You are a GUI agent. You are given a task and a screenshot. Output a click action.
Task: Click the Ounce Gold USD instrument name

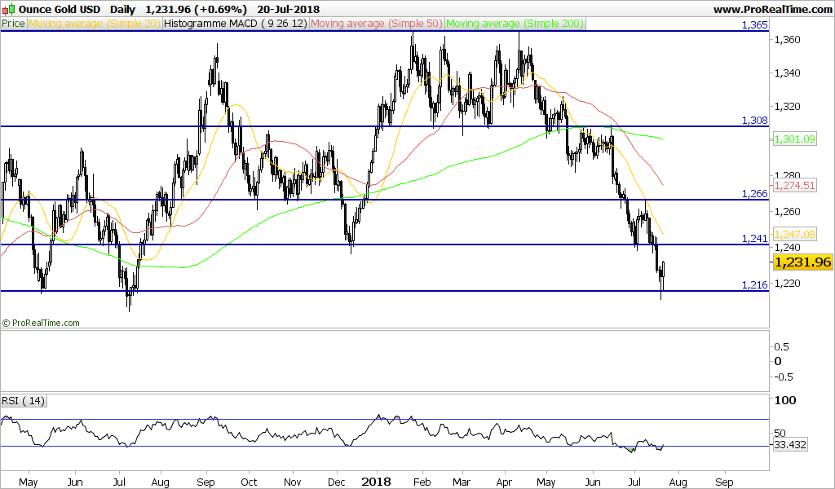(60, 10)
